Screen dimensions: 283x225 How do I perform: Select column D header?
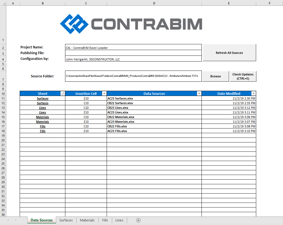(154, 3)
